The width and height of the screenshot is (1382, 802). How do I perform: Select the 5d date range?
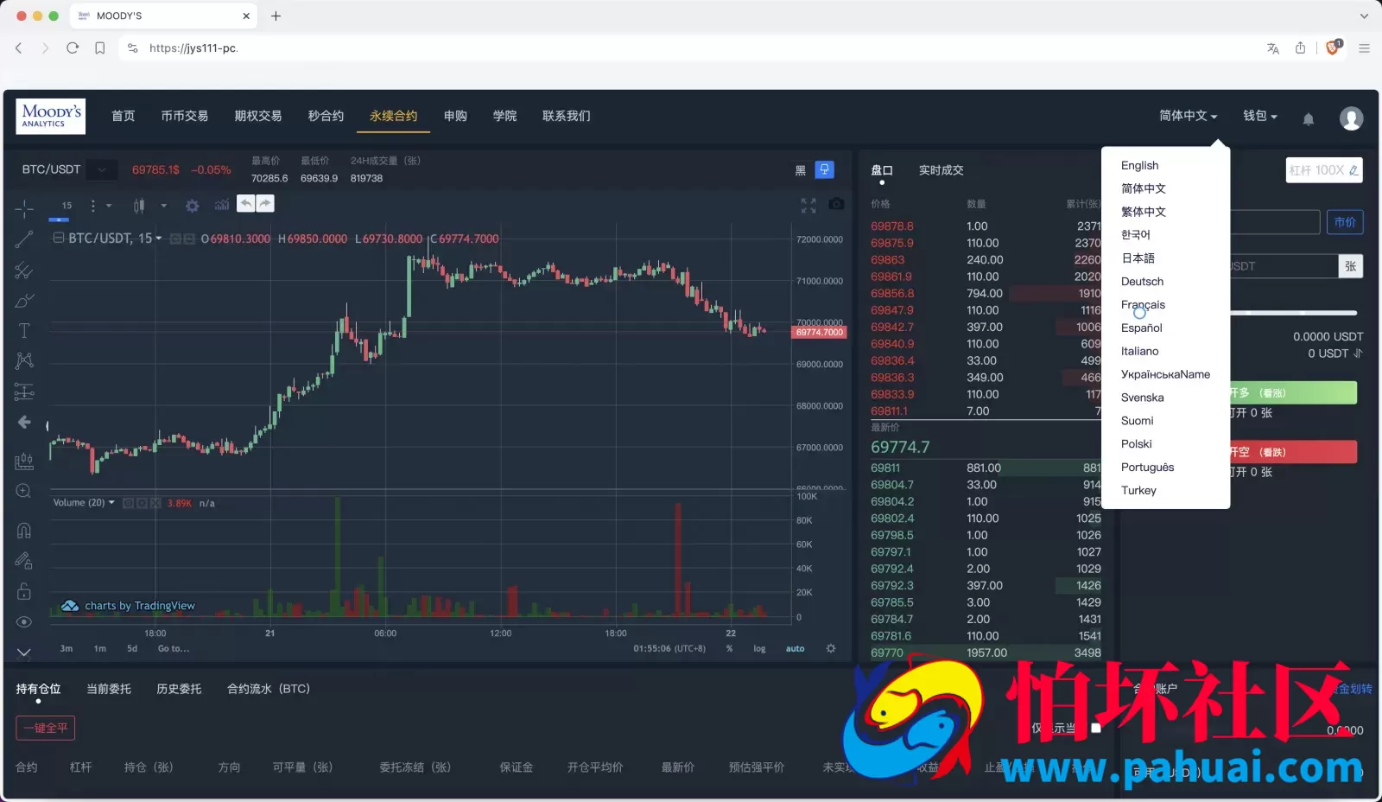tap(132, 648)
